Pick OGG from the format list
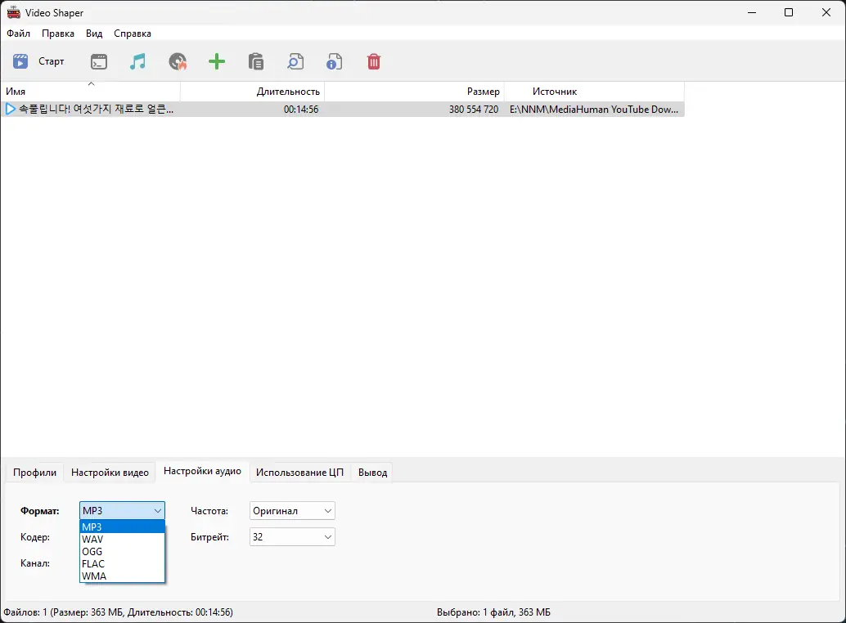The image size is (846, 623). click(122, 552)
